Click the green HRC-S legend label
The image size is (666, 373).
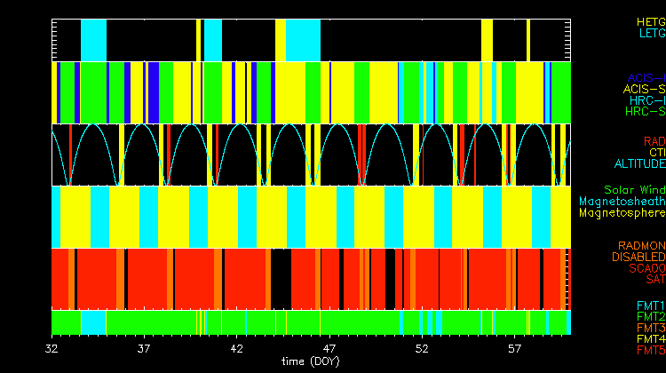pos(645,112)
